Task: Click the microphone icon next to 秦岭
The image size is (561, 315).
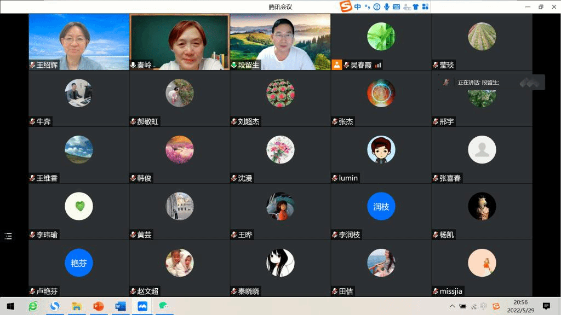Action: coord(133,65)
